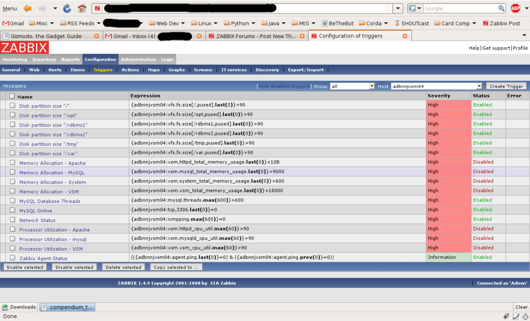
Task: Click Disabled status of Memory Allocation - MySQL
Action: pyautogui.click(x=483, y=171)
